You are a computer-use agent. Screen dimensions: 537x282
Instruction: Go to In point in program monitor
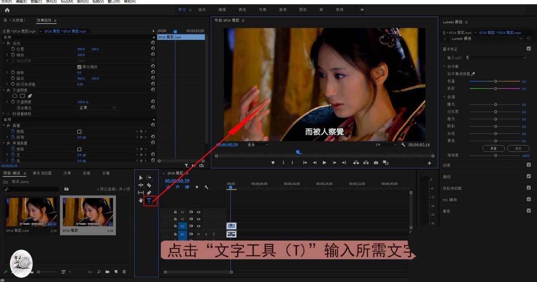pos(305,163)
